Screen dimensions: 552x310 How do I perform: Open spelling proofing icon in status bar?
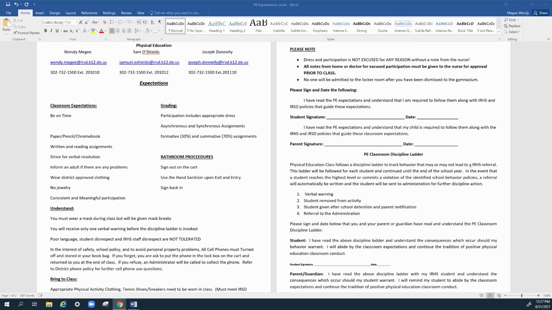pyautogui.click(x=41, y=295)
